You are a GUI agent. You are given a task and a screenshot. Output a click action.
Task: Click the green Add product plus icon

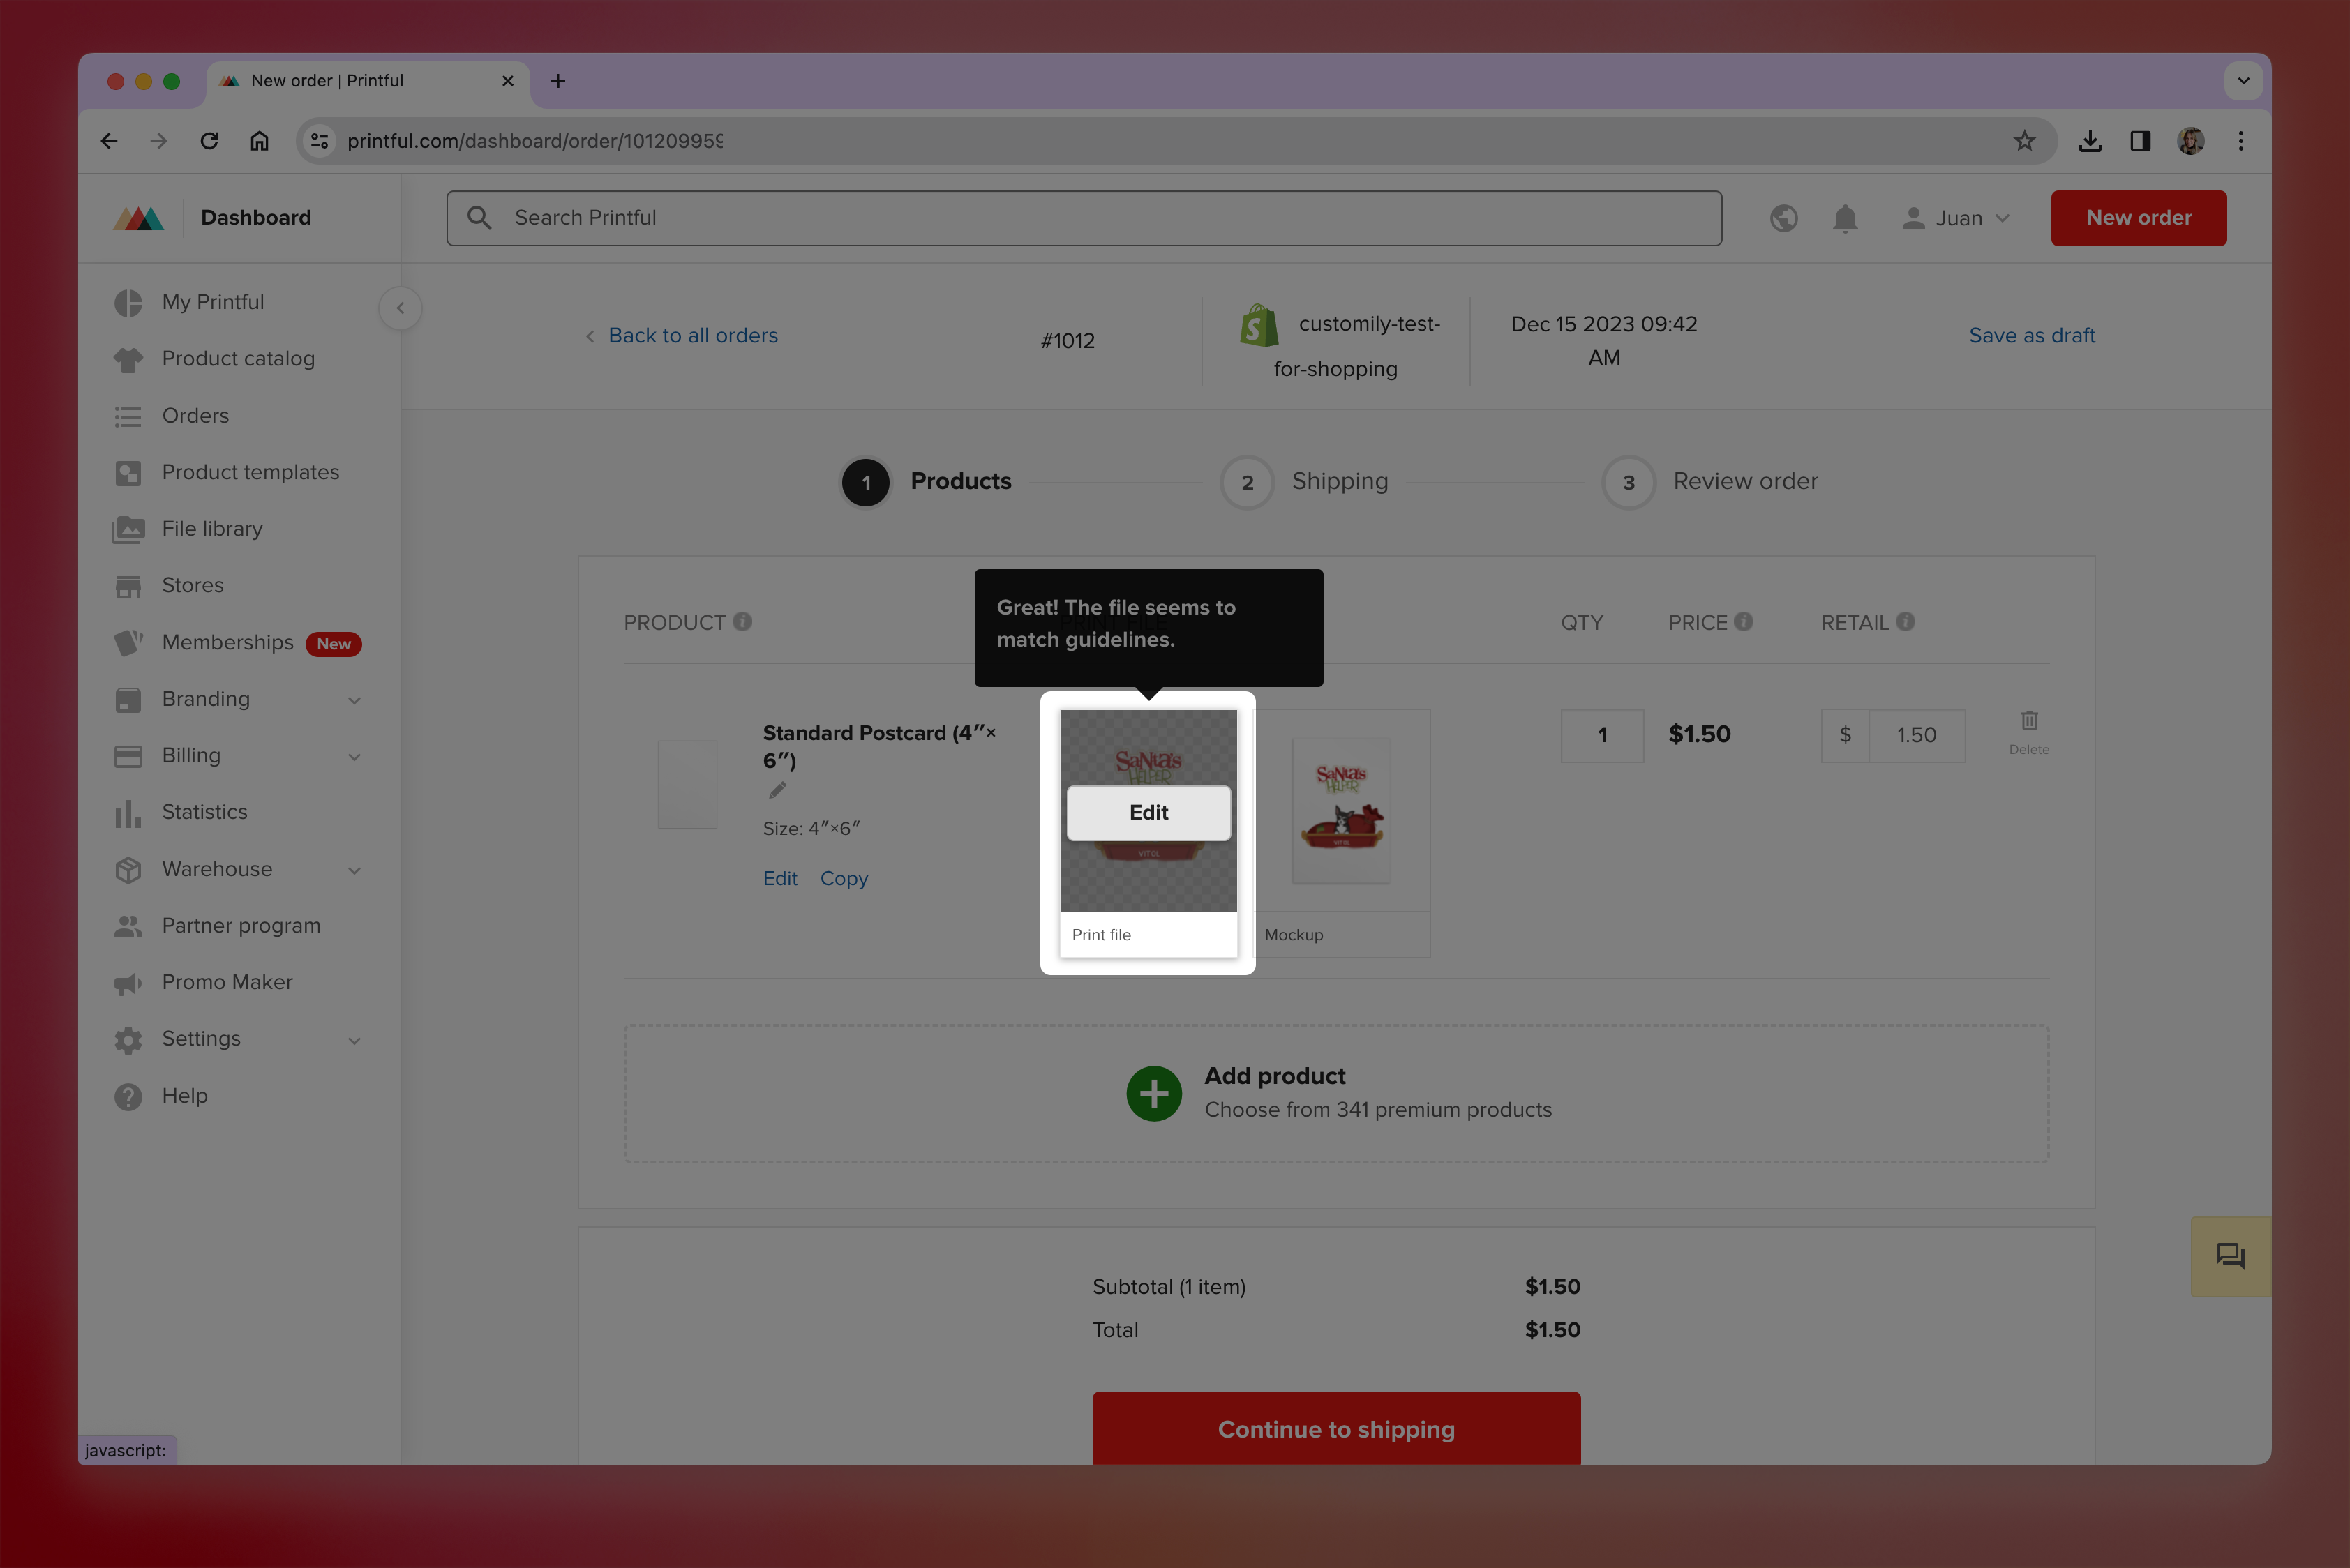pos(1153,1093)
